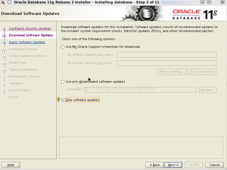
Task: Select Skip software updates radio button
Action: [x=63, y=100]
